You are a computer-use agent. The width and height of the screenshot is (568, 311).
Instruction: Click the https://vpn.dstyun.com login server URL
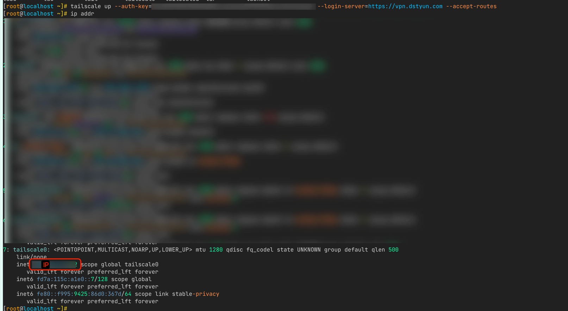[405, 6]
